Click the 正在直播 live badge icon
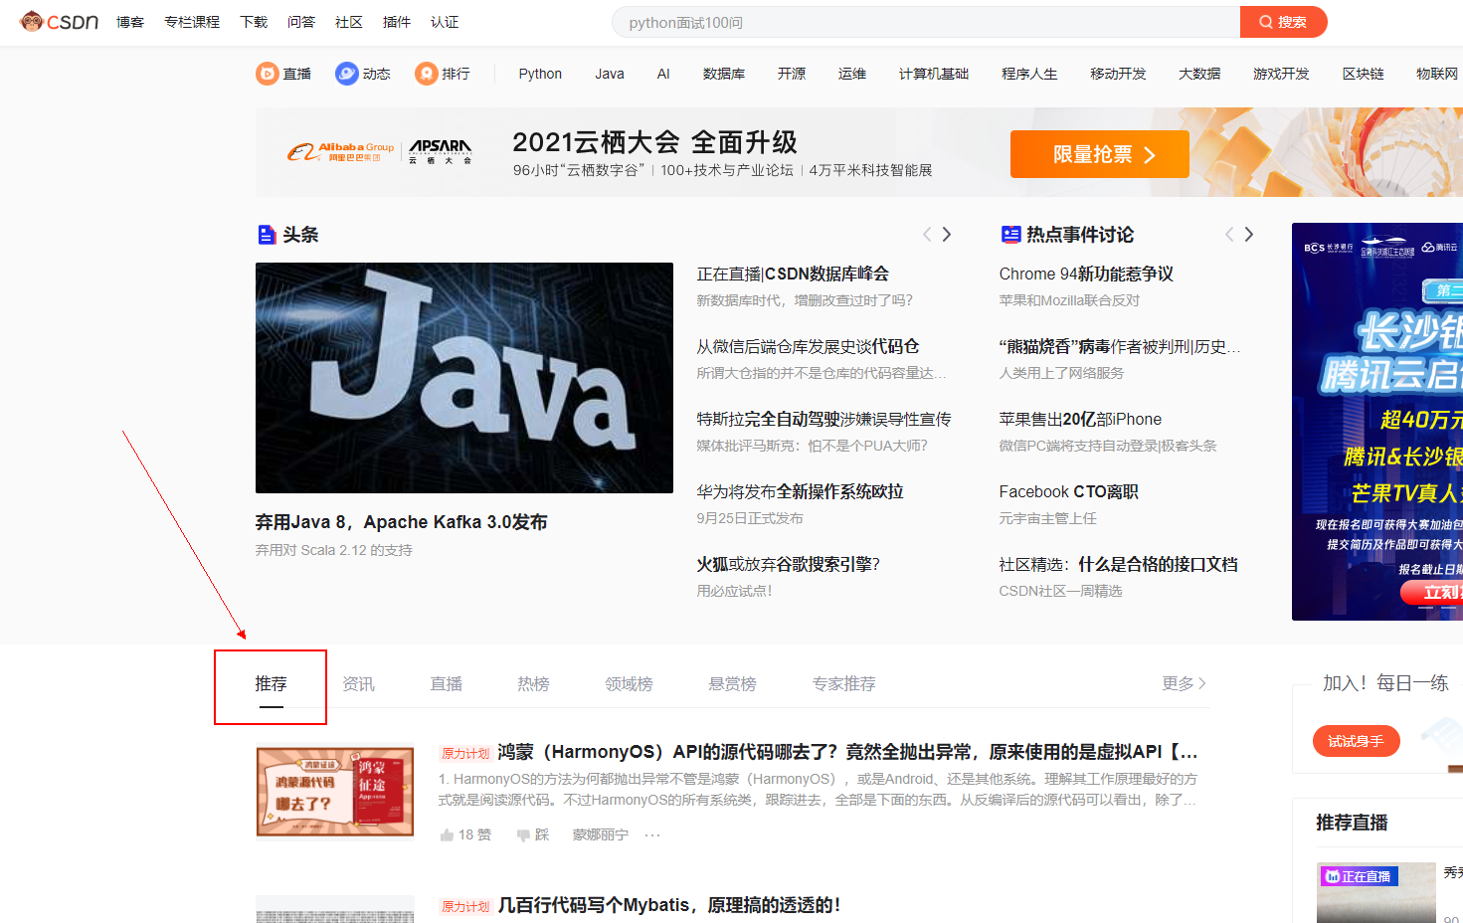Image resolution: width=1463 pixels, height=923 pixels. (x=1333, y=874)
